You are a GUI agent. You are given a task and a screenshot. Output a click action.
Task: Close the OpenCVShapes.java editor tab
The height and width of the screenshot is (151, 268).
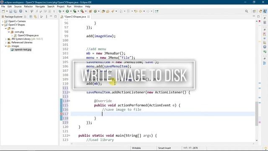click(88, 17)
